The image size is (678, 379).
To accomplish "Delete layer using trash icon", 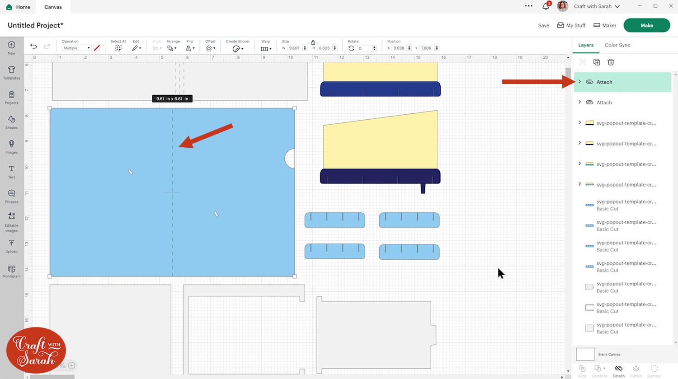I will click(611, 62).
